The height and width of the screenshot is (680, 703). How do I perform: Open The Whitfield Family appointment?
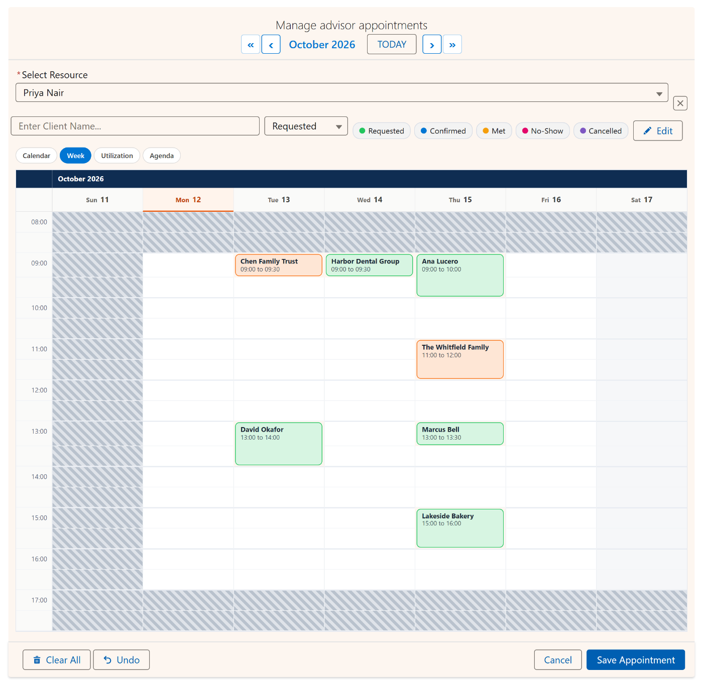click(x=460, y=359)
